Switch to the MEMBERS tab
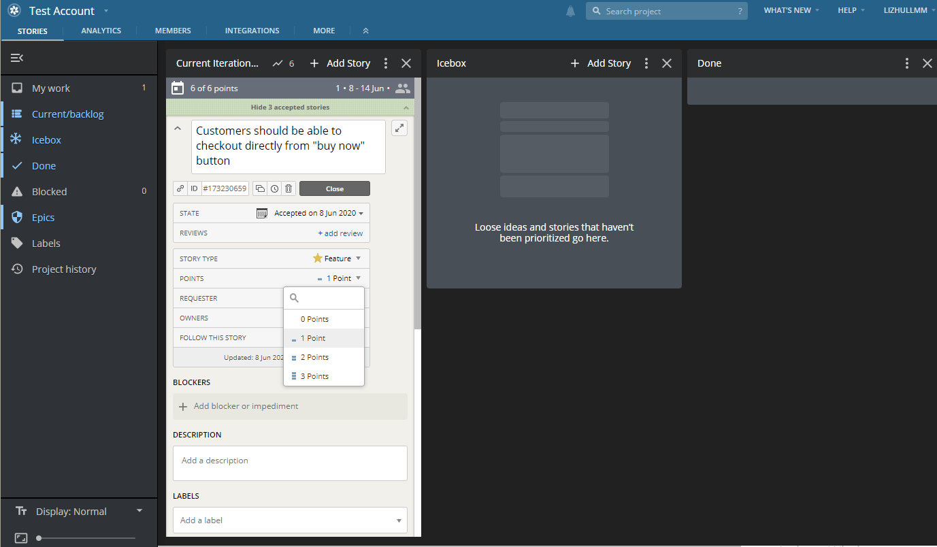Screen dimensions: 937x547 click(x=173, y=31)
